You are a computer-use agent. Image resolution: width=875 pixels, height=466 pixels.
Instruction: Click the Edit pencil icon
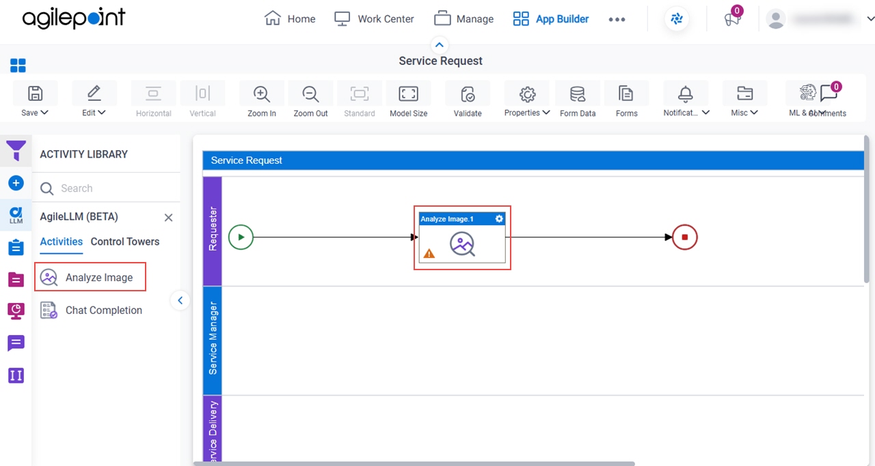(x=94, y=93)
